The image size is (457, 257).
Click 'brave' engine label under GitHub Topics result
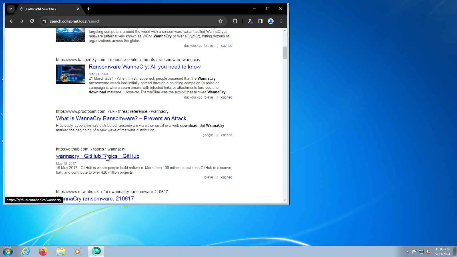[x=209, y=177]
